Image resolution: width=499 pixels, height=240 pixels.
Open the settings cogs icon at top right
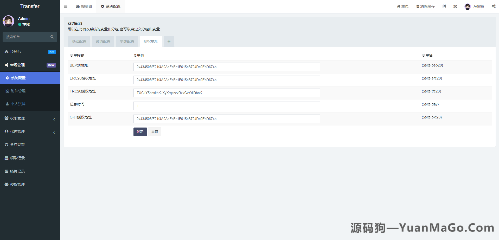[494, 6]
